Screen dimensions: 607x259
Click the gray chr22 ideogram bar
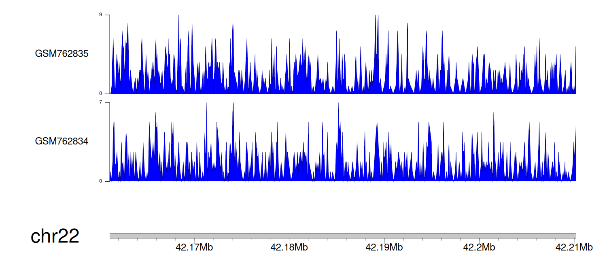(342, 236)
